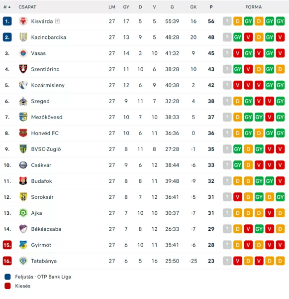Click the Kisvárda team crest icon

(23, 21)
